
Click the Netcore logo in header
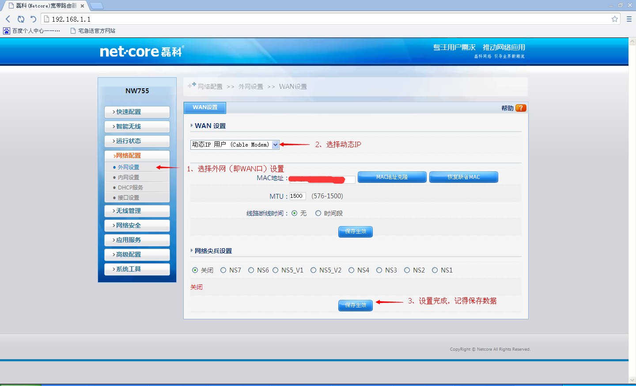tap(141, 52)
